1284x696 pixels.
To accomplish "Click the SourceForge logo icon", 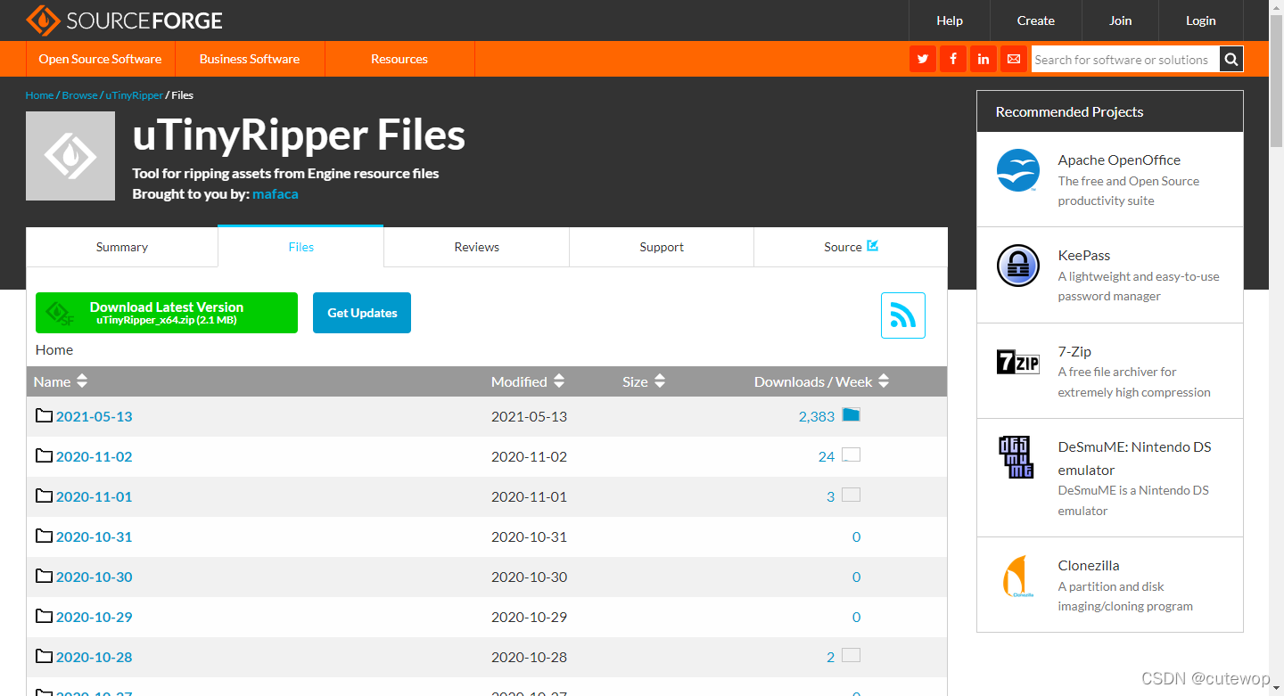I will 41,20.
